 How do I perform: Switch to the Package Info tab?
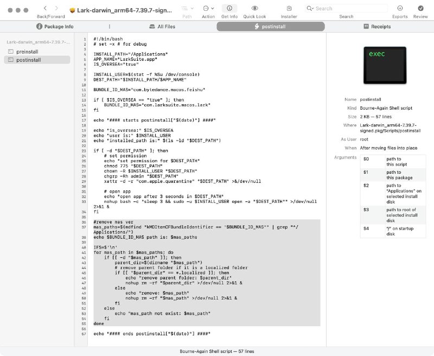[x=55, y=27]
